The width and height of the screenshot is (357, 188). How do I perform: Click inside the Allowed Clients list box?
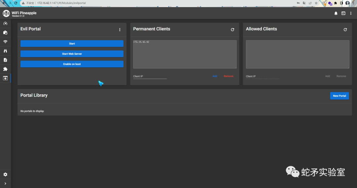click(x=297, y=54)
